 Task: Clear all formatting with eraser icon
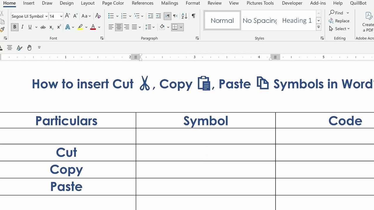point(98,16)
